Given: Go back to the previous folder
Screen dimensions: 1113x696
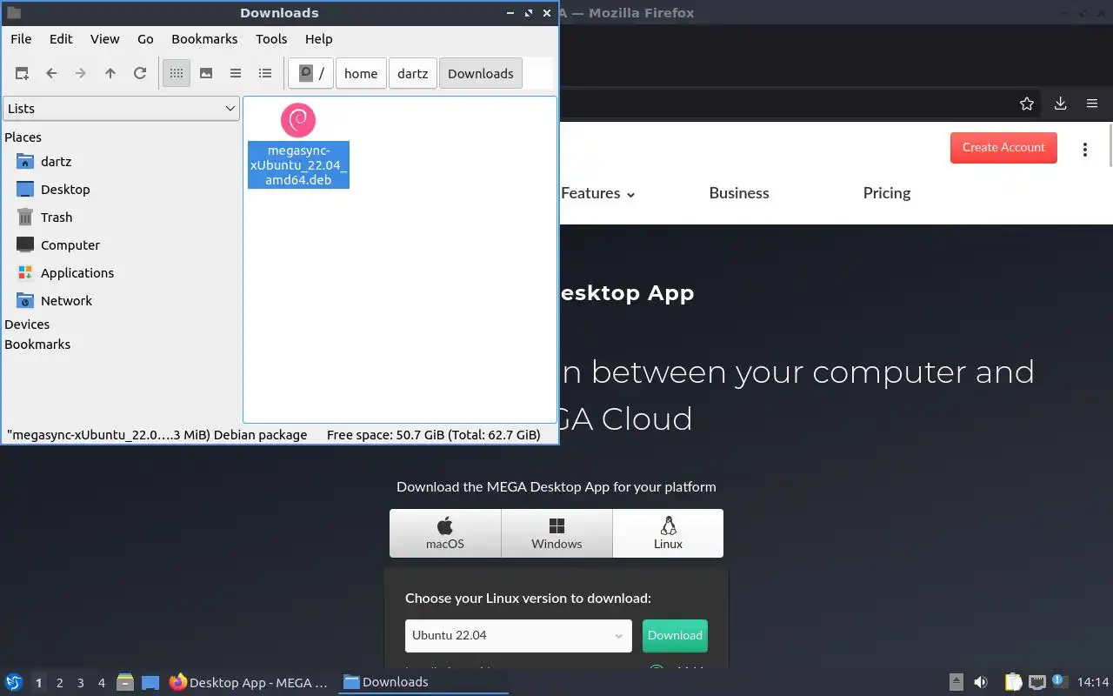Looking at the screenshot, I should 51,74.
